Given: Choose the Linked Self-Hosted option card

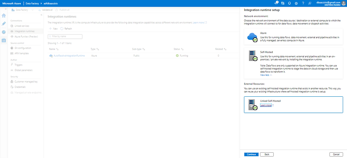Looking at the screenshot, I should (294, 105).
